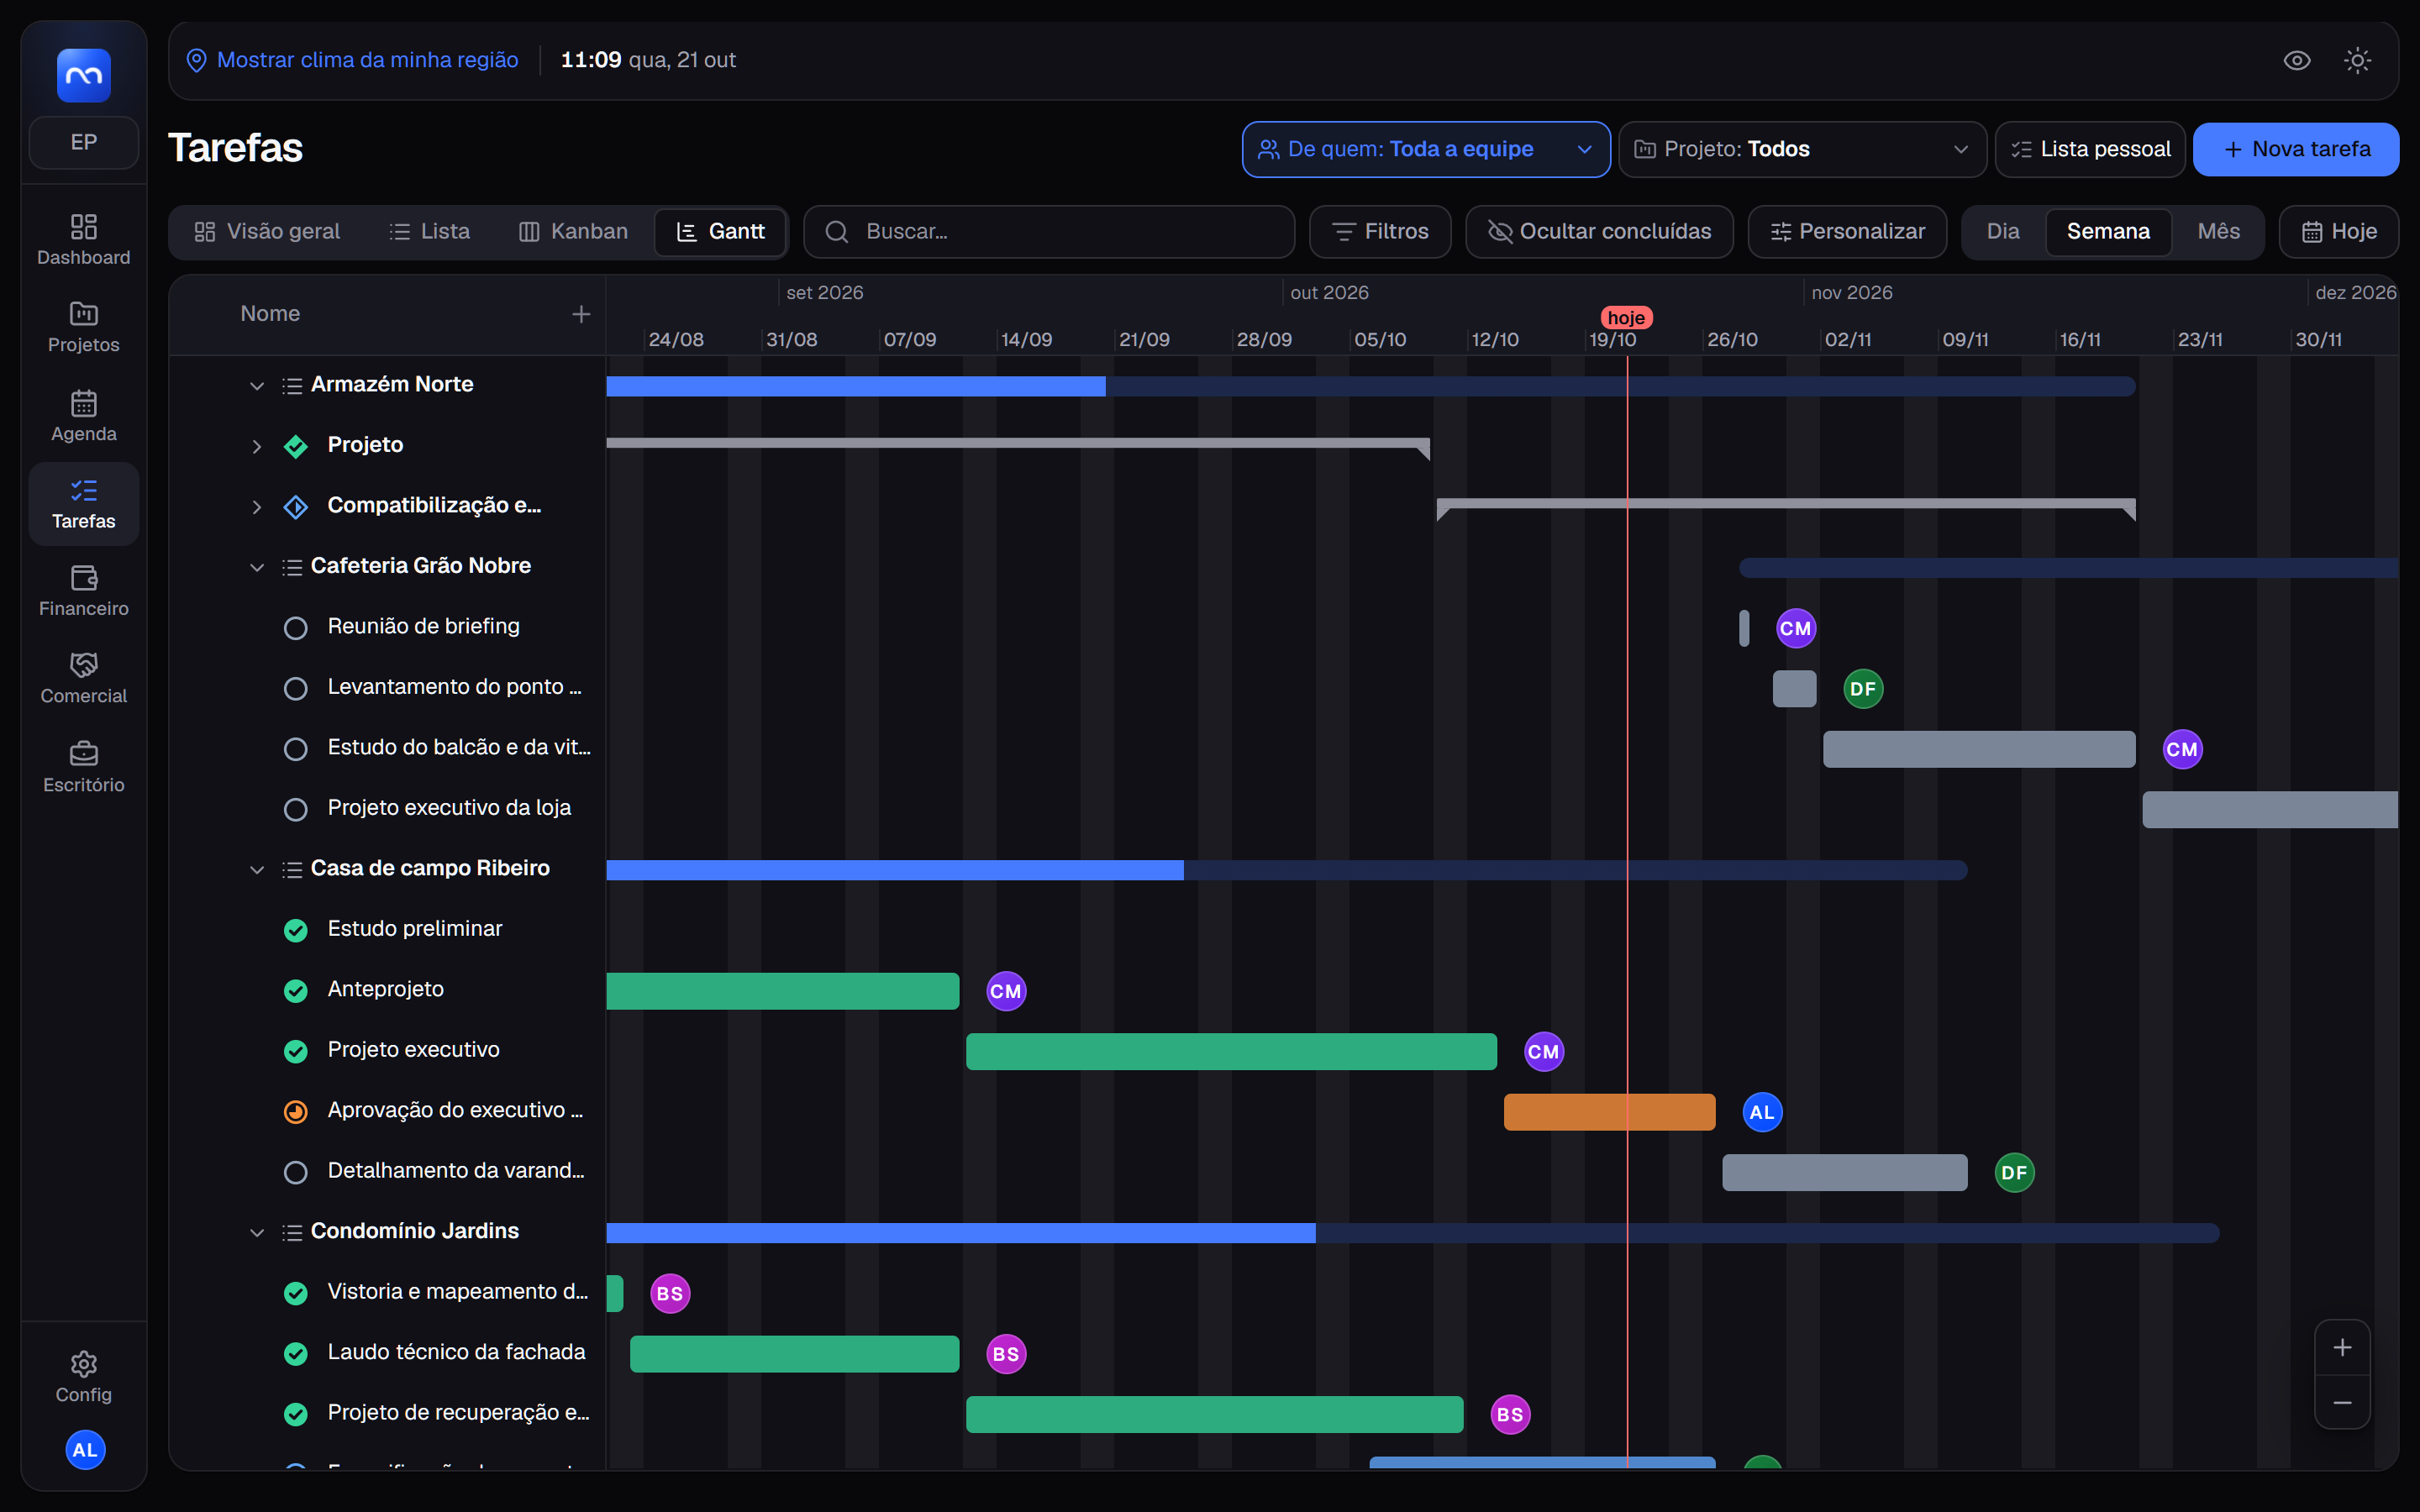2420x1512 pixels.
Task: Collapse the Armazém Norte group
Action: [257, 385]
